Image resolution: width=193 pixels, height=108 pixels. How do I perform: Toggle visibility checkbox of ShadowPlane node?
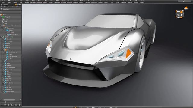pos(7,35)
